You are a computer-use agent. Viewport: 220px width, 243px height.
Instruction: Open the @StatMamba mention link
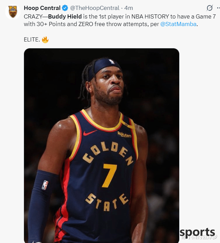[x=178, y=24]
